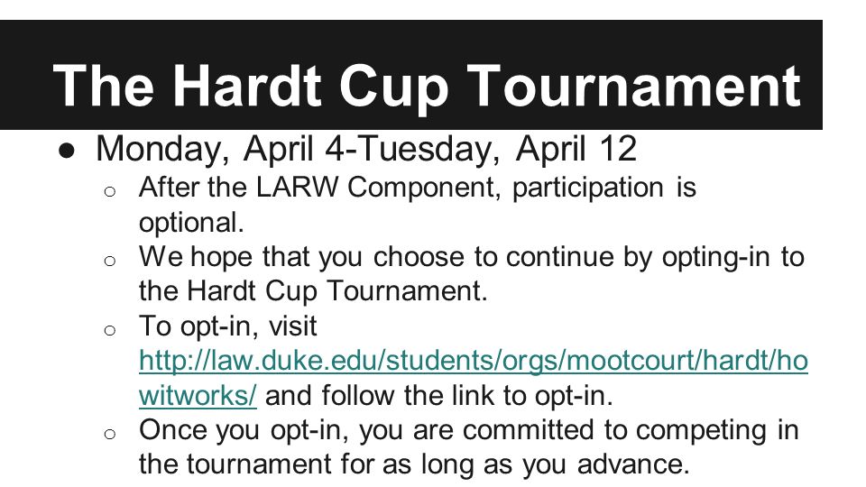The height and width of the screenshot is (487, 866).
Task: Click 'and follow the link to opt-in.' text
Action: coord(439,395)
